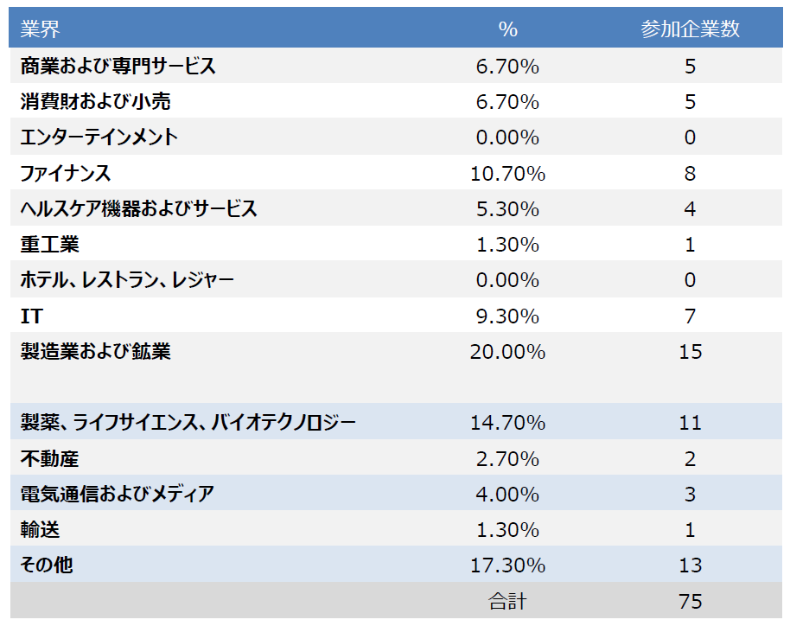Viewport: 790px width, 626px height.
Task: Click the total count 75 cell
Action: 690,602
